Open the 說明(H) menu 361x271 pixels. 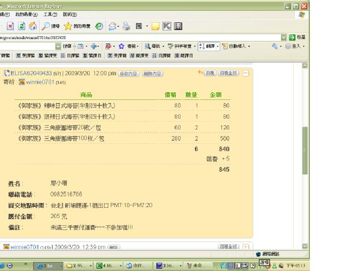coord(70,14)
